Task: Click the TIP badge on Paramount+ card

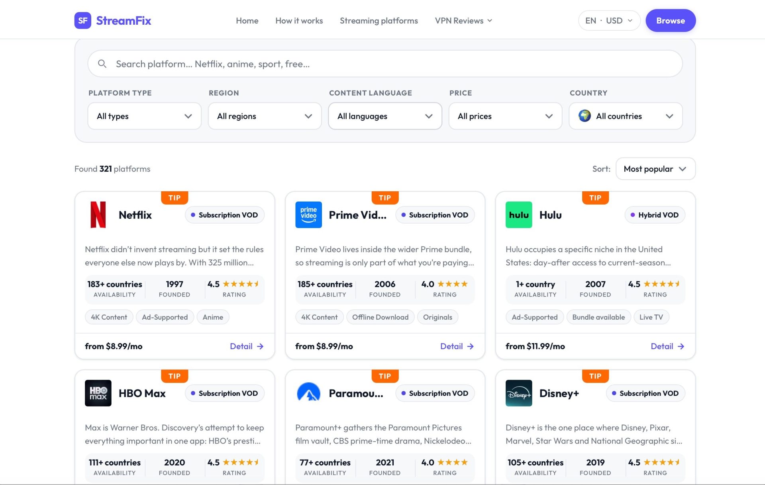Action: click(385, 376)
